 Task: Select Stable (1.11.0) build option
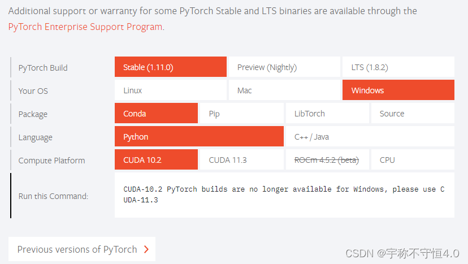click(170, 67)
